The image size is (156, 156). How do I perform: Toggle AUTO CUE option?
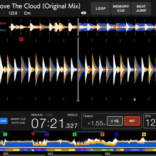pos(18,123)
